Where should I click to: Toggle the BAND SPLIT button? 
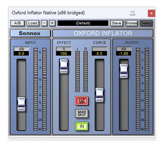(x=82, y=114)
